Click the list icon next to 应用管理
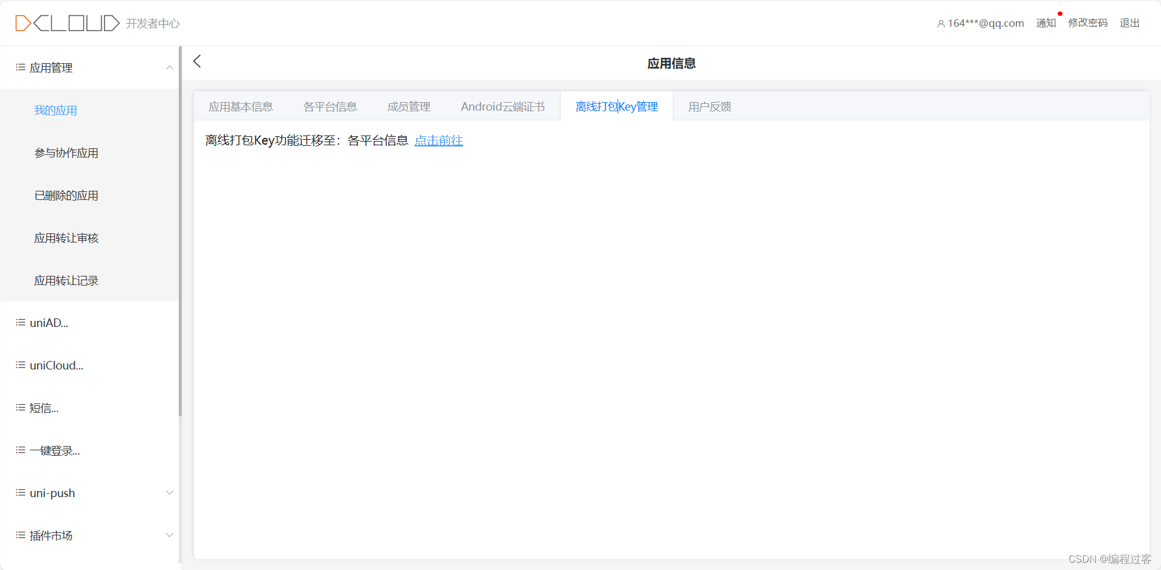The width and height of the screenshot is (1161, 570). (x=21, y=67)
